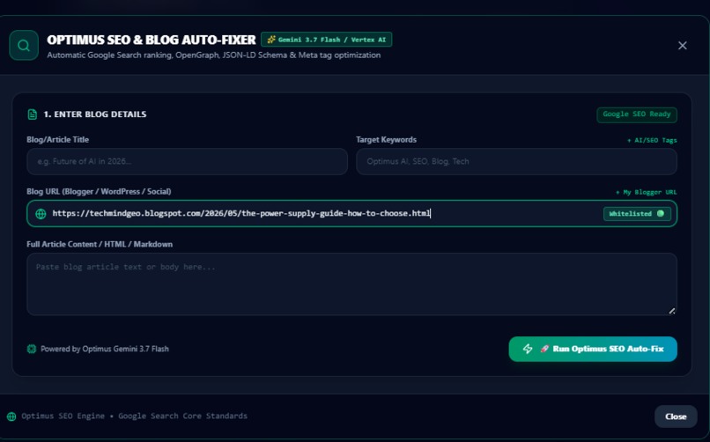Click the 'Blog/Article Title' label
This screenshot has width=710, height=442.
coord(57,140)
